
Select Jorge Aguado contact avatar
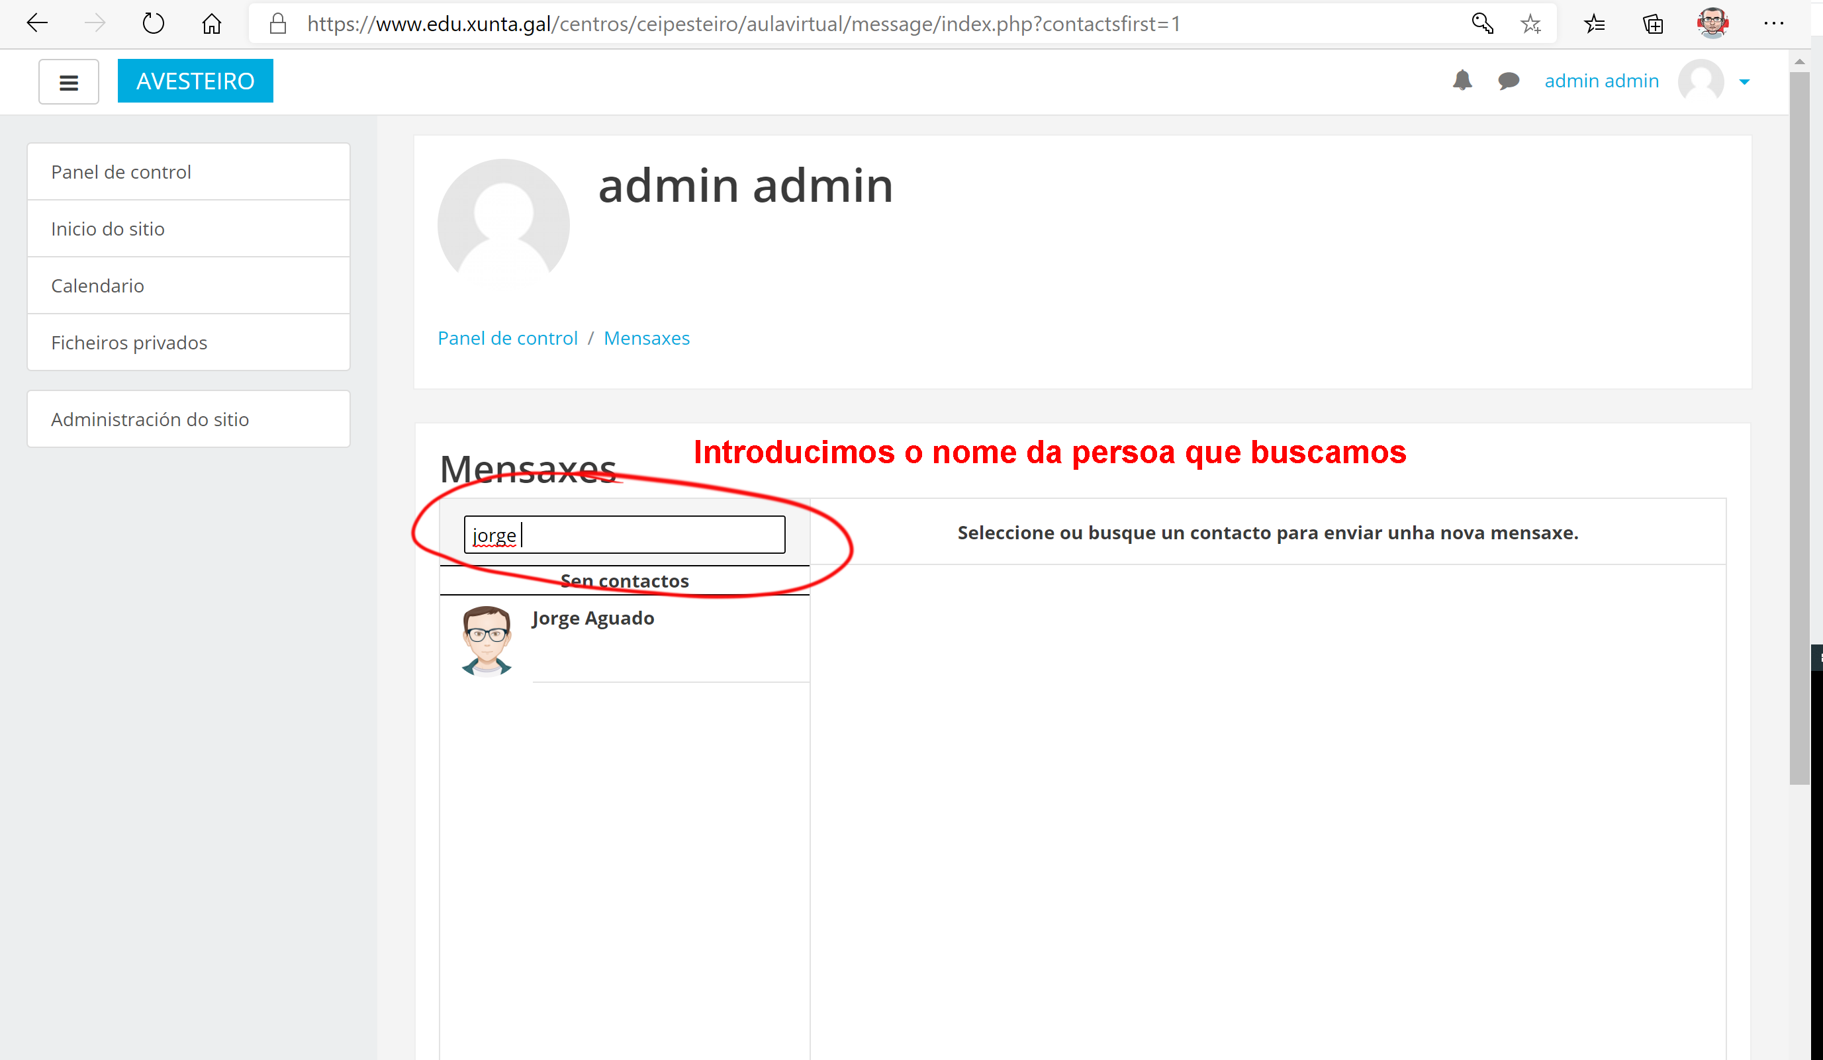487,640
